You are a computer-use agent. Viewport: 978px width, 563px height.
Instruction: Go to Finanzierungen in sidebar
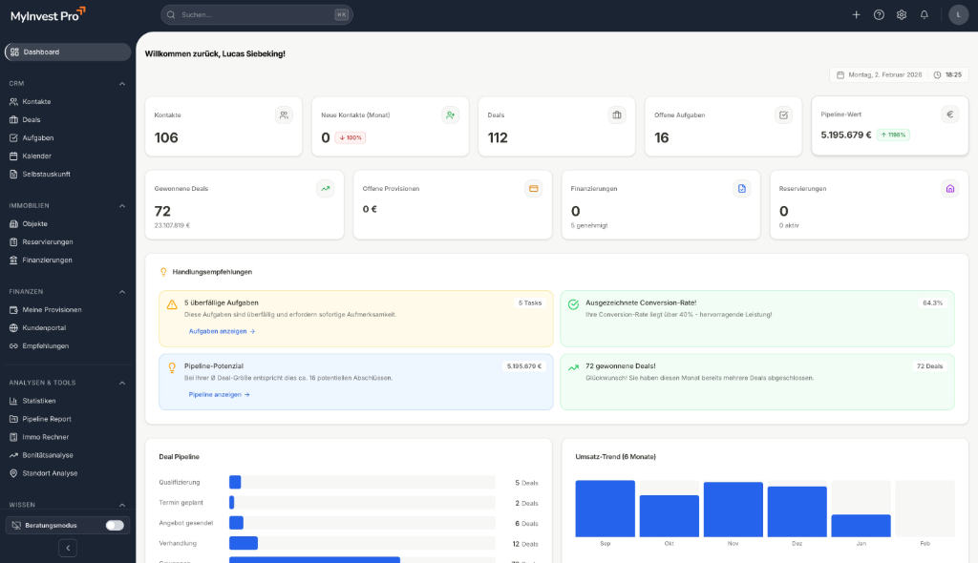pos(47,260)
